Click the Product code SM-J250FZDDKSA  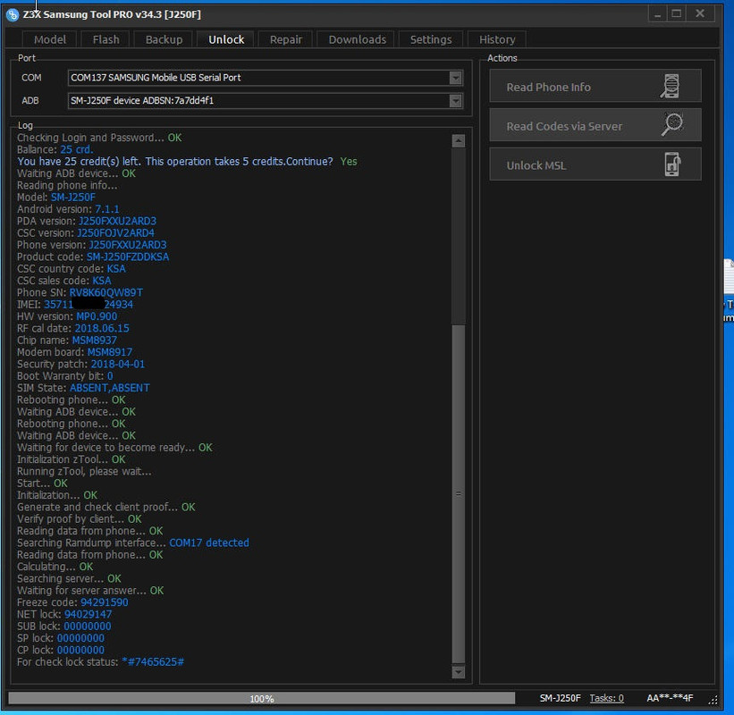pyautogui.click(x=127, y=257)
